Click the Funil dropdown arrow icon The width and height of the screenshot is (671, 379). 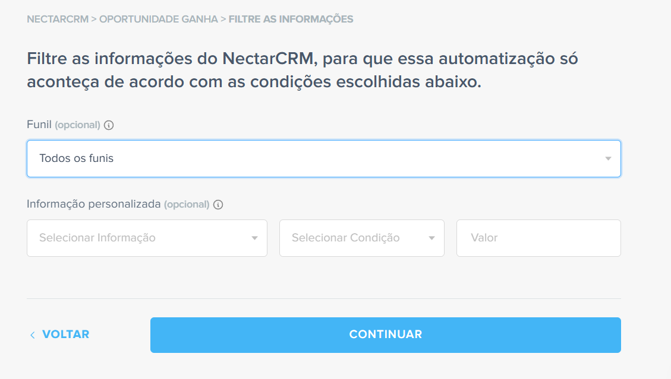[608, 158]
